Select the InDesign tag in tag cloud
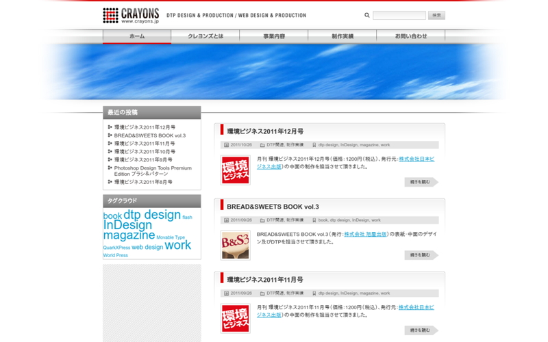 pos(128,225)
